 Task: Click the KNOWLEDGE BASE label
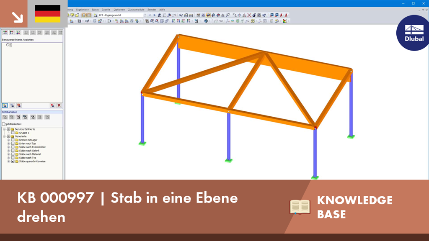(x=354, y=207)
